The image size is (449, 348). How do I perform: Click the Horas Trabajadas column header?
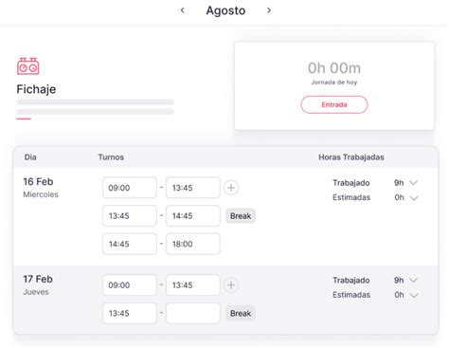[351, 157]
